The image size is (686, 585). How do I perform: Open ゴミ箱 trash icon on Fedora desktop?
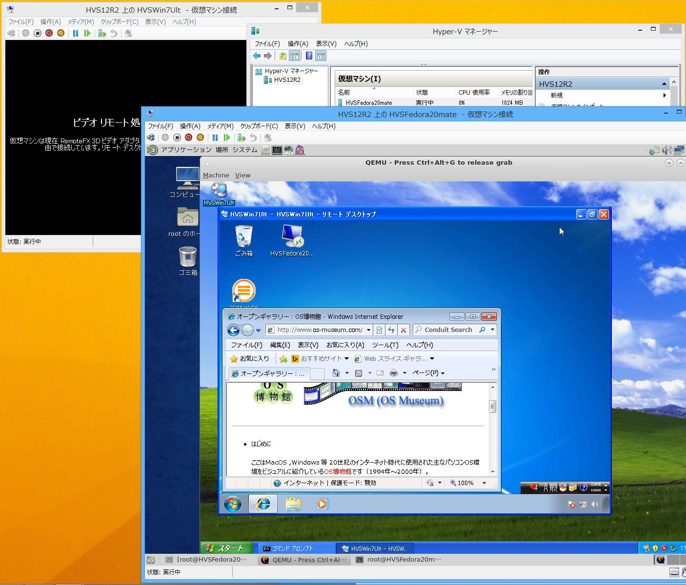[188, 260]
